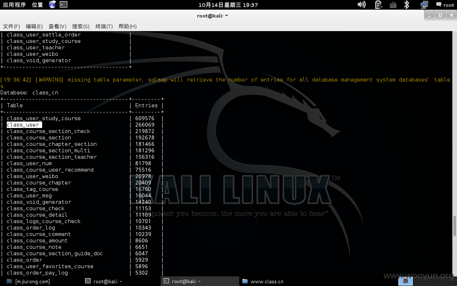This screenshot has height=286, width=457.
Task: Launch the Iceweasel browser icon in top panel
Action: coord(52,5)
